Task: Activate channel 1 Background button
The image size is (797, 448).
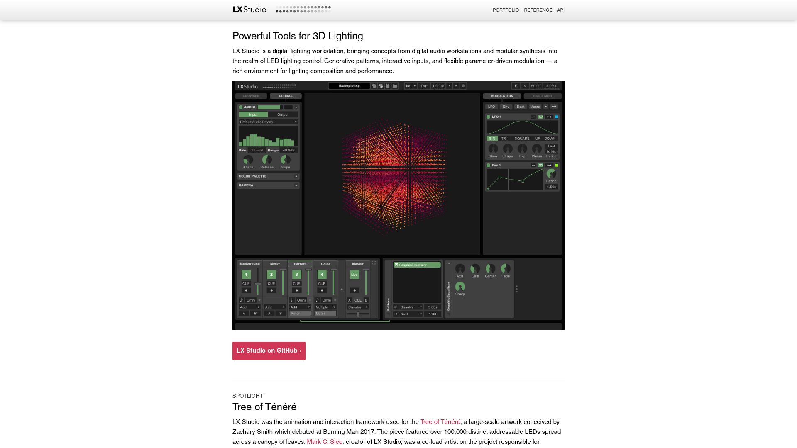Action: click(246, 275)
